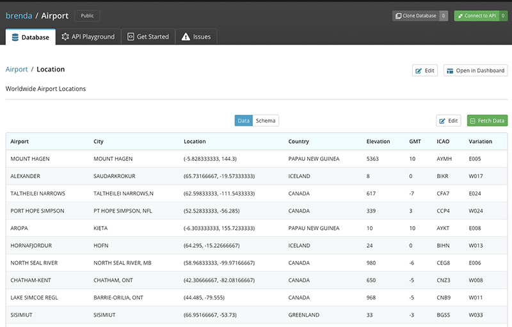Viewport: 512px width, 327px height.
Task: Toggle table view to Schema
Action: click(266, 121)
